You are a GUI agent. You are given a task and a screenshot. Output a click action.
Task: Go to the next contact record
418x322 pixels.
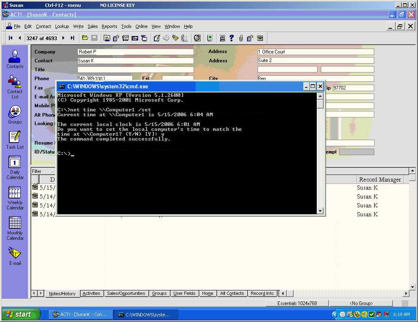[x=64, y=38]
